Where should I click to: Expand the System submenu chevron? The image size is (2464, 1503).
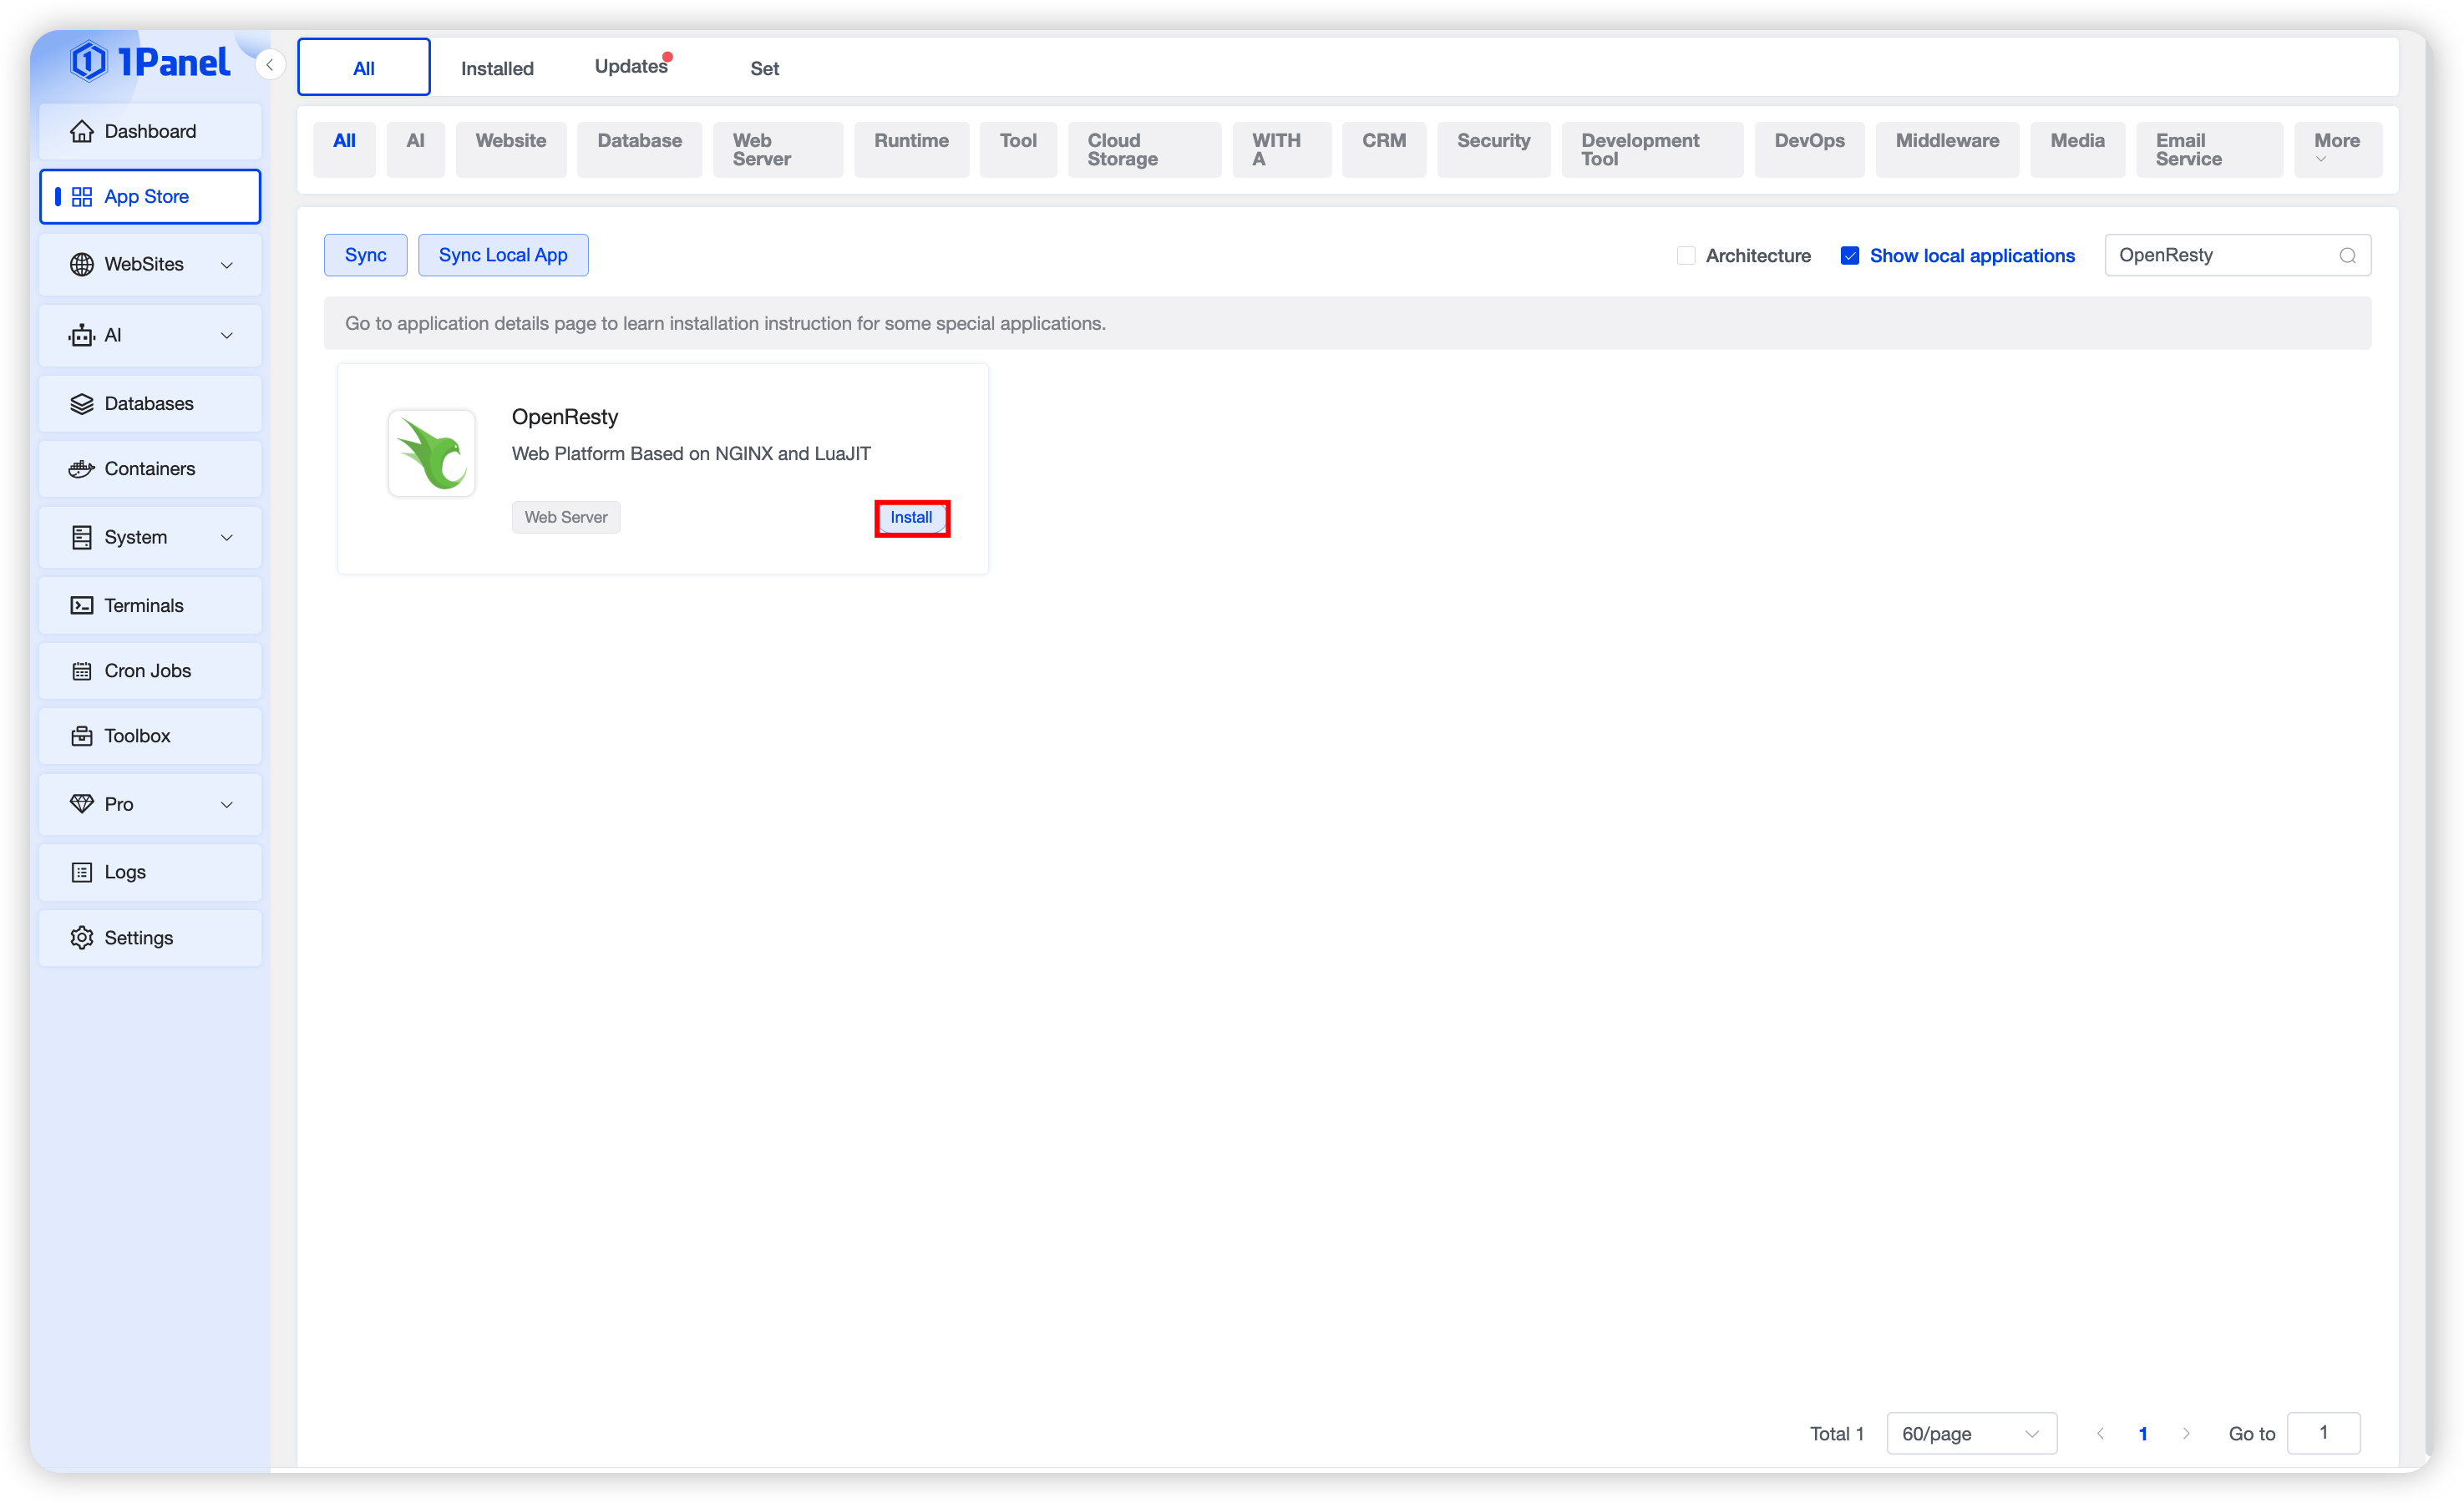(x=226, y=538)
